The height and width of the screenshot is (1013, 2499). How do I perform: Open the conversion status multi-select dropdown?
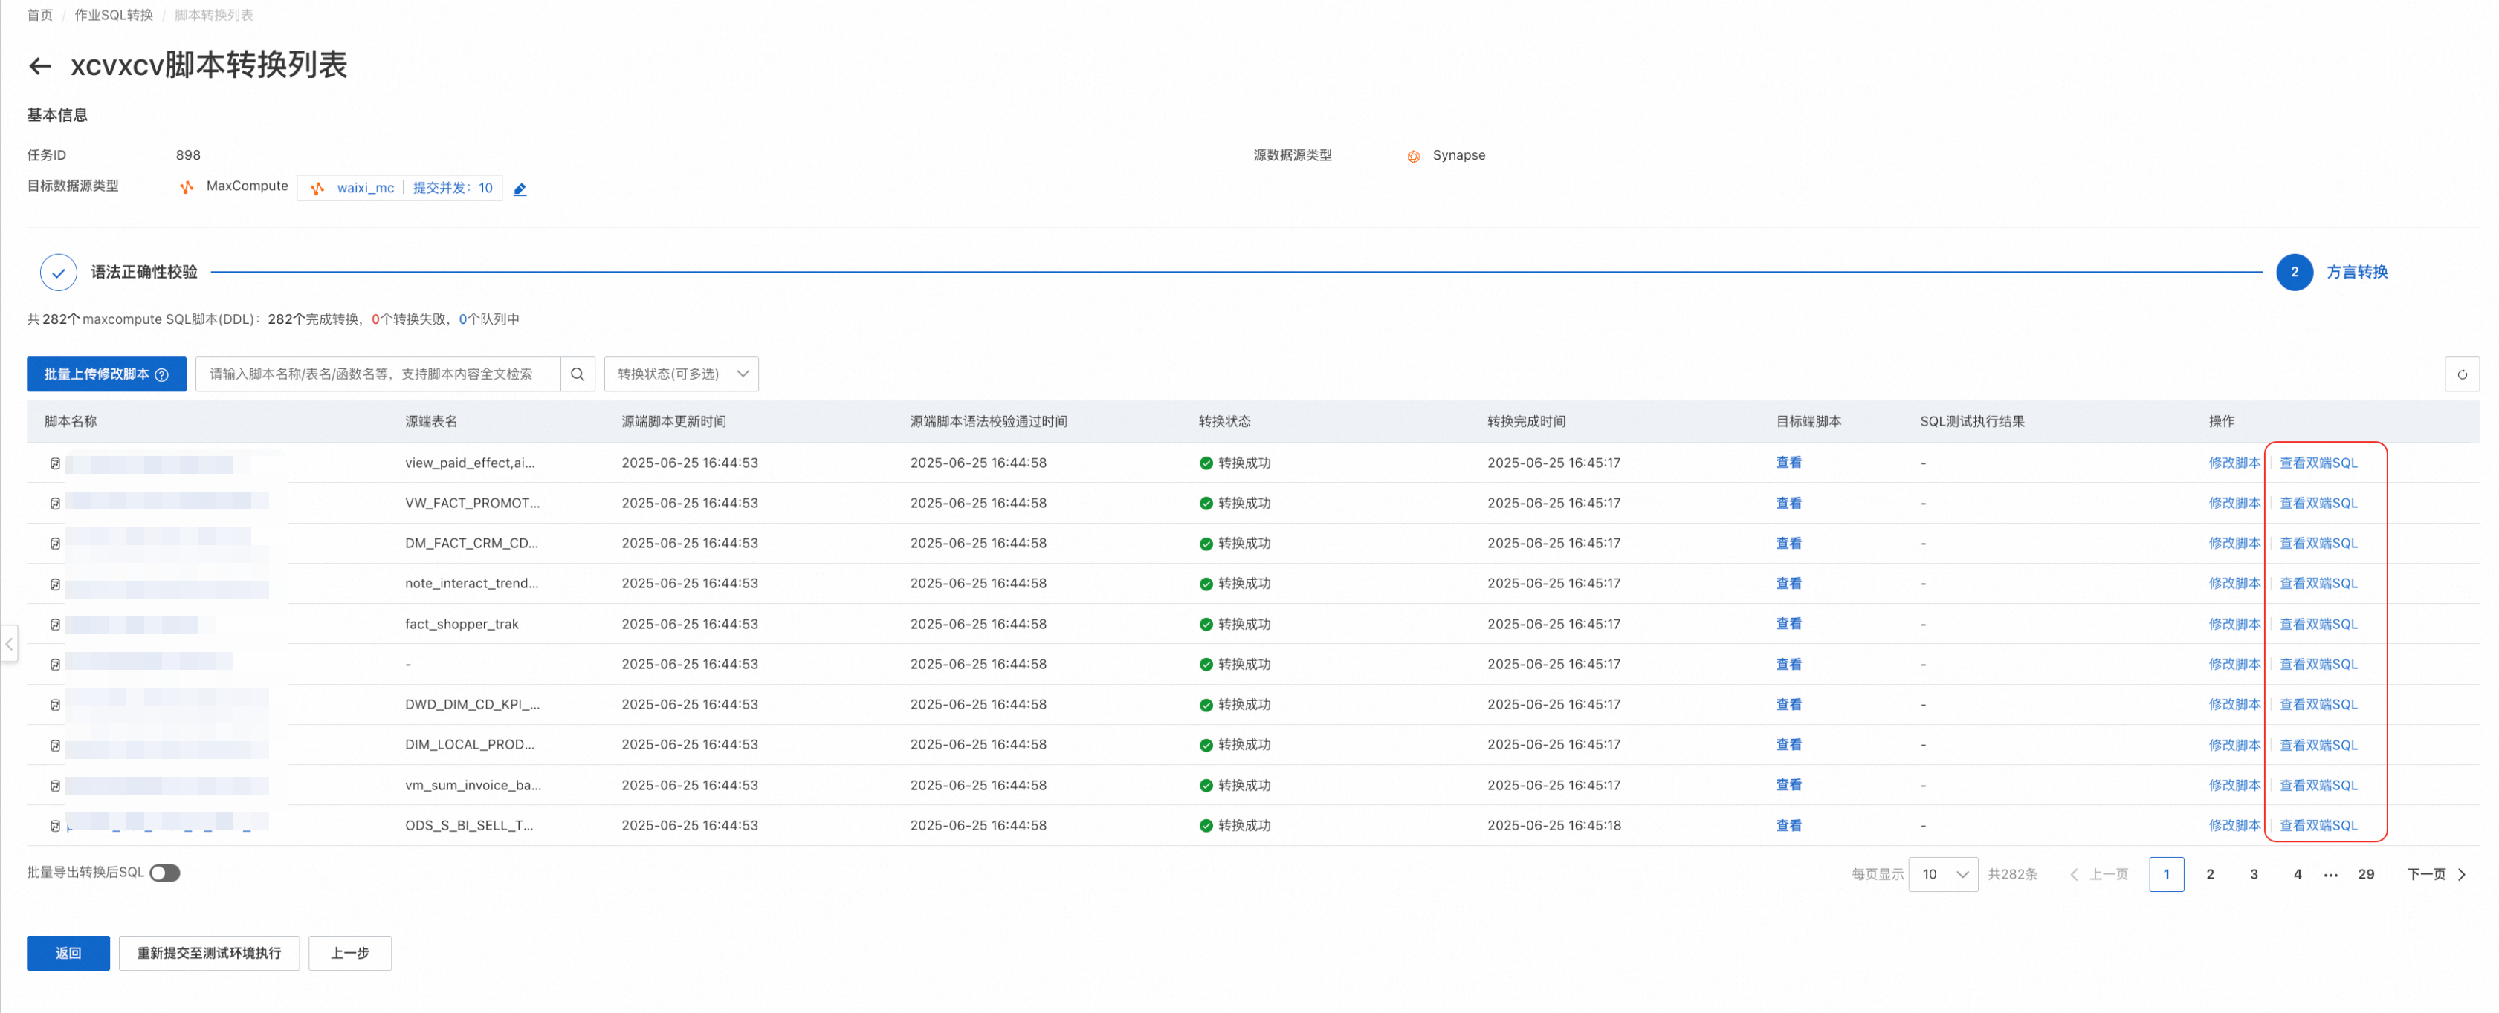(x=681, y=374)
